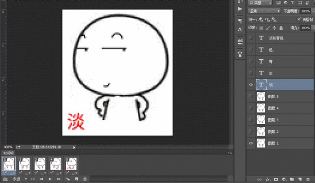Toggle the propagate frame 1 checkbox
Image resolution: width=315 pixels, height=183 pixels.
299,19
